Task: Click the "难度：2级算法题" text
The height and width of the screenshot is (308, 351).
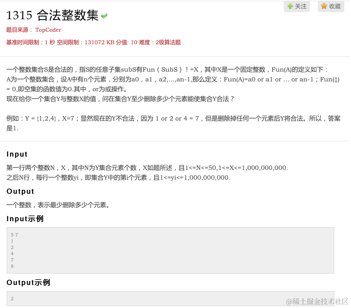Action: 160,42
